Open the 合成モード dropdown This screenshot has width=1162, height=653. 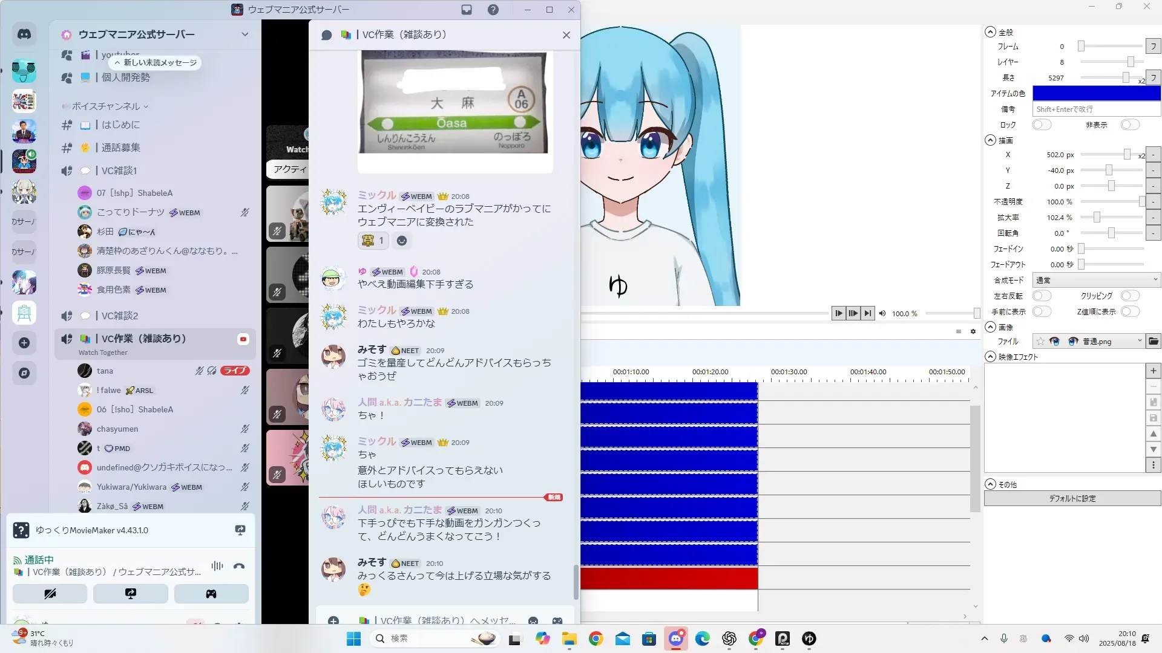[x=1096, y=280]
